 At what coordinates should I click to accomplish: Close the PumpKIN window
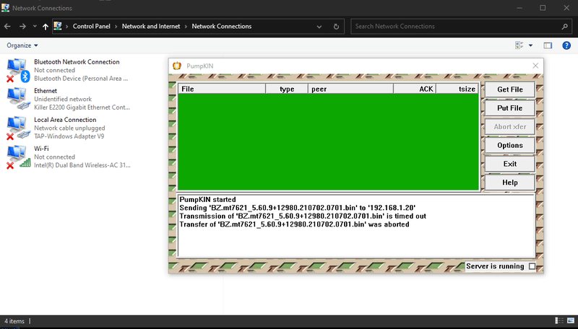535,66
